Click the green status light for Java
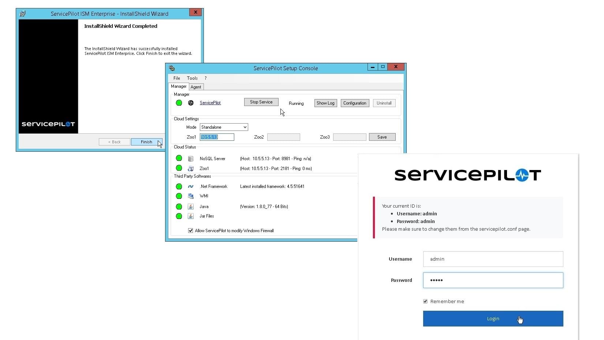Image resolution: width=604 pixels, height=340 pixels. point(179,207)
